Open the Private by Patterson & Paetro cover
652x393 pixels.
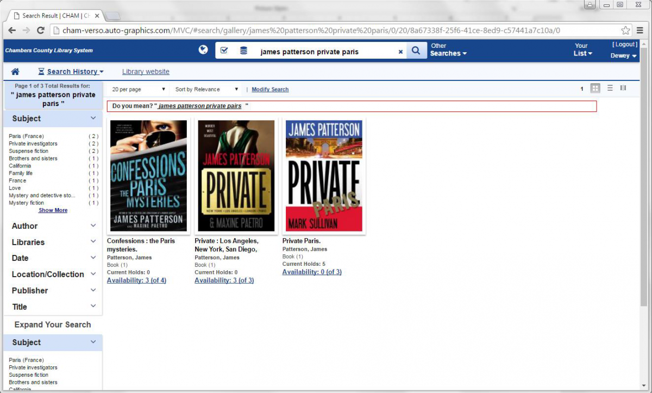click(x=236, y=176)
